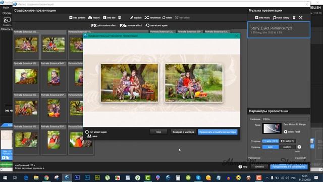
Task: Click run wizard again in the content toolbar
Action: coord(156,26)
